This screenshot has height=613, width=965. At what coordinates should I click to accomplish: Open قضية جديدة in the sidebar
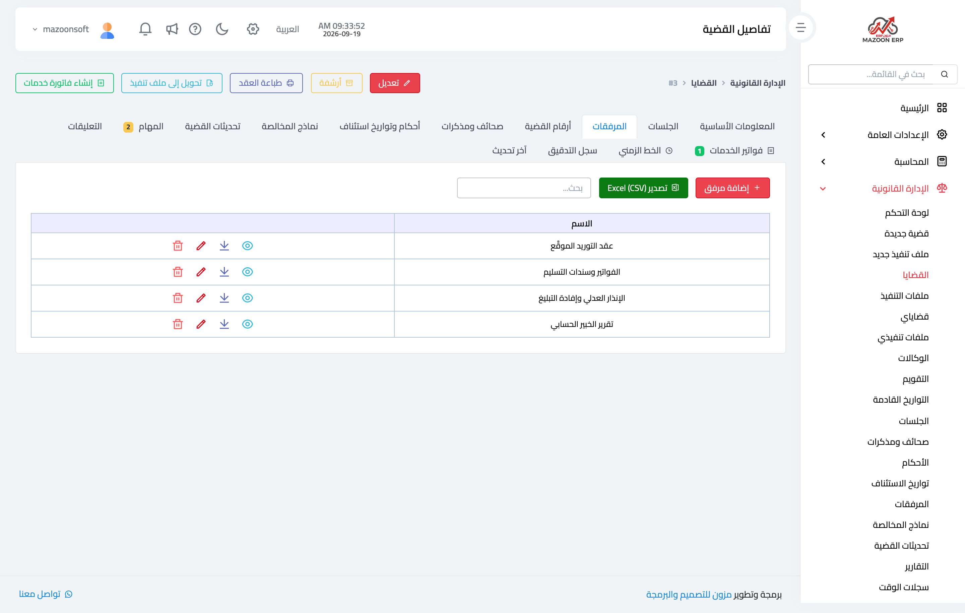pyautogui.click(x=906, y=233)
